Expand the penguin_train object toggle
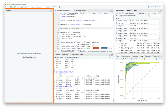The image size is (168, 109). [116, 36]
